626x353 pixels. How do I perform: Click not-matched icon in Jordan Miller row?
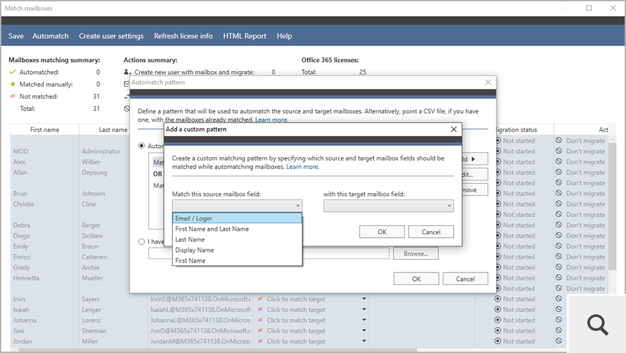(260, 341)
